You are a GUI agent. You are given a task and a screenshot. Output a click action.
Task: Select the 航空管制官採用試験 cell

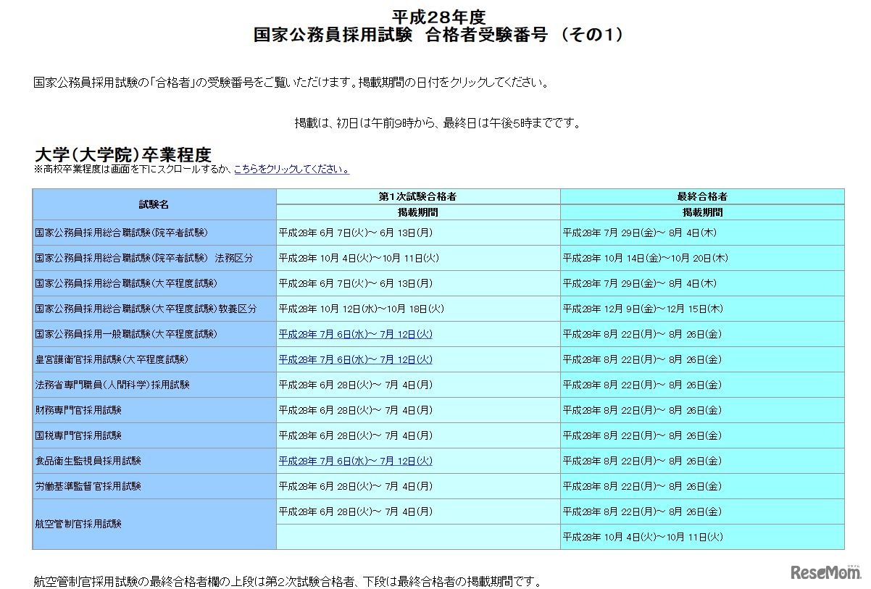click(x=80, y=524)
